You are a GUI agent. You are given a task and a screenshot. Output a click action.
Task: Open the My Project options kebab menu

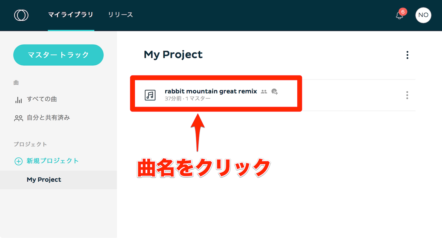pyautogui.click(x=407, y=55)
